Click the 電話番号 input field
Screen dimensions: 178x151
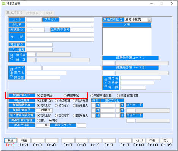(39, 45)
